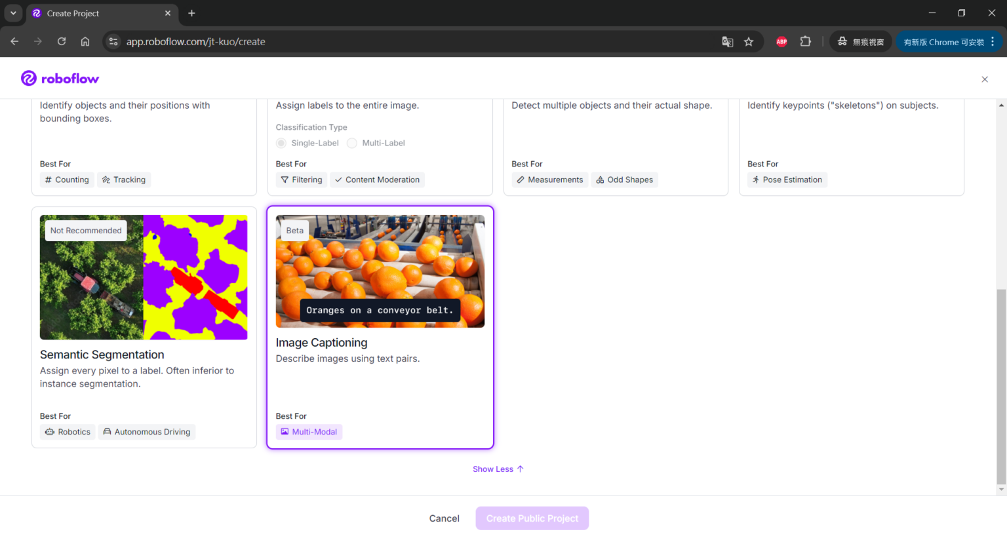Click the Autonomous Driving tag
1007x540 pixels.
[147, 432]
